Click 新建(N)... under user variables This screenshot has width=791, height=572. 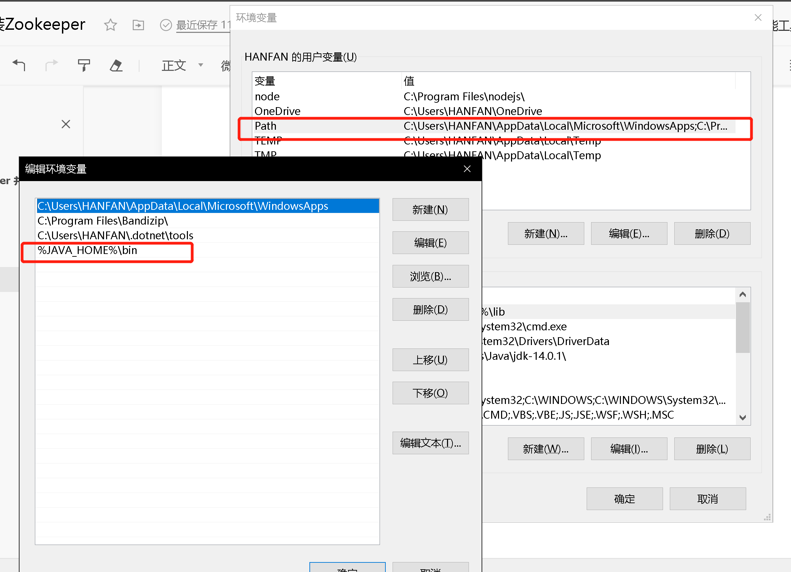point(546,233)
